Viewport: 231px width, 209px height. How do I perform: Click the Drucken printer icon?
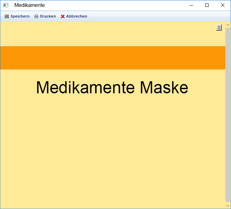pos(36,16)
